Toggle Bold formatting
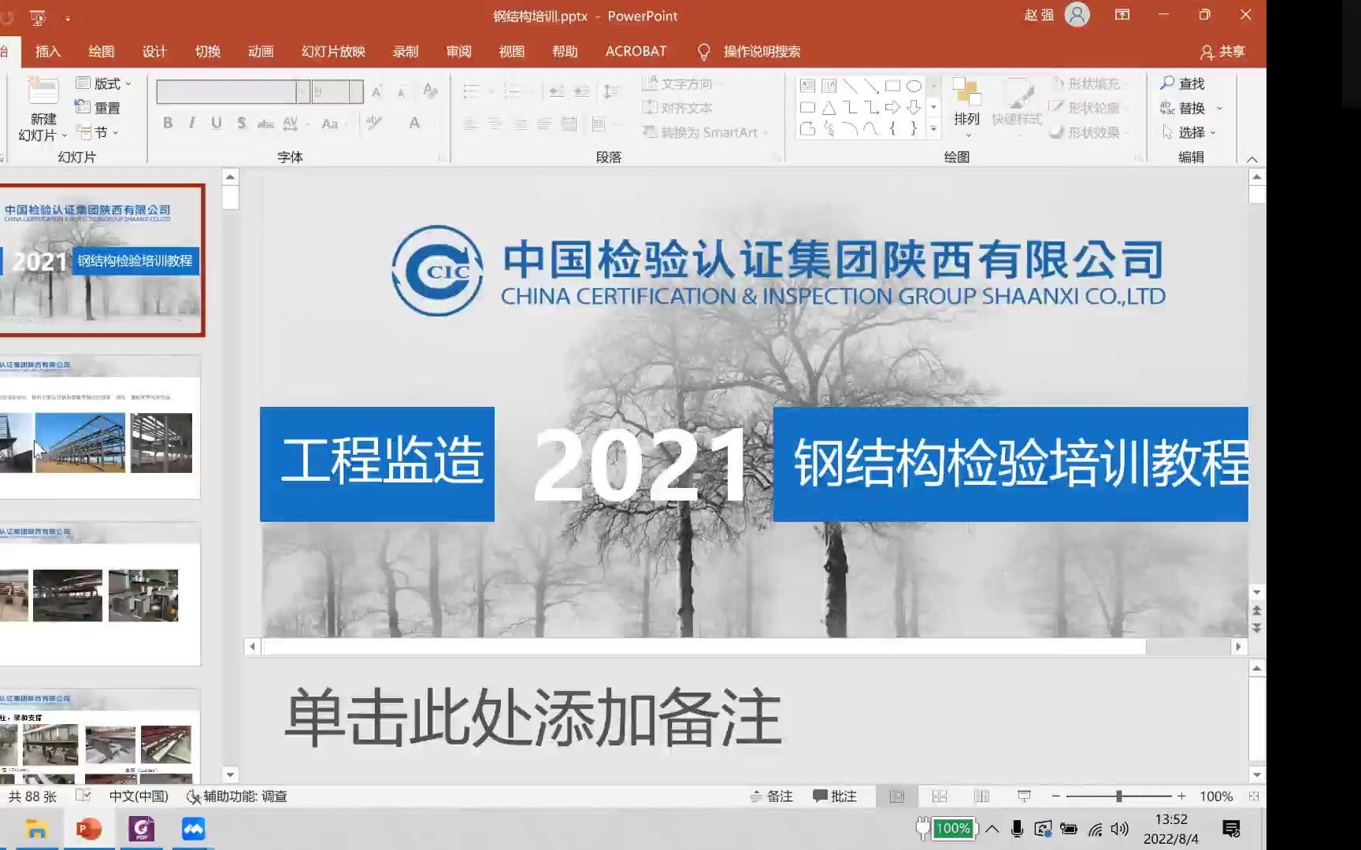Screen dimensions: 1361x850 coord(168,123)
